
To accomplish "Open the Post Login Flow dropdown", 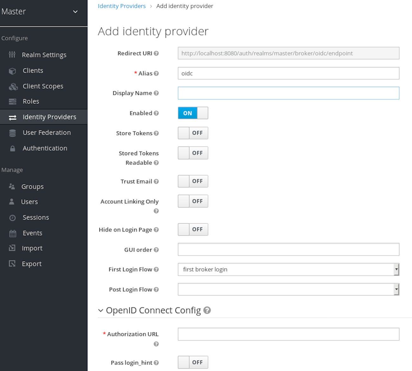I will [x=288, y=289].
